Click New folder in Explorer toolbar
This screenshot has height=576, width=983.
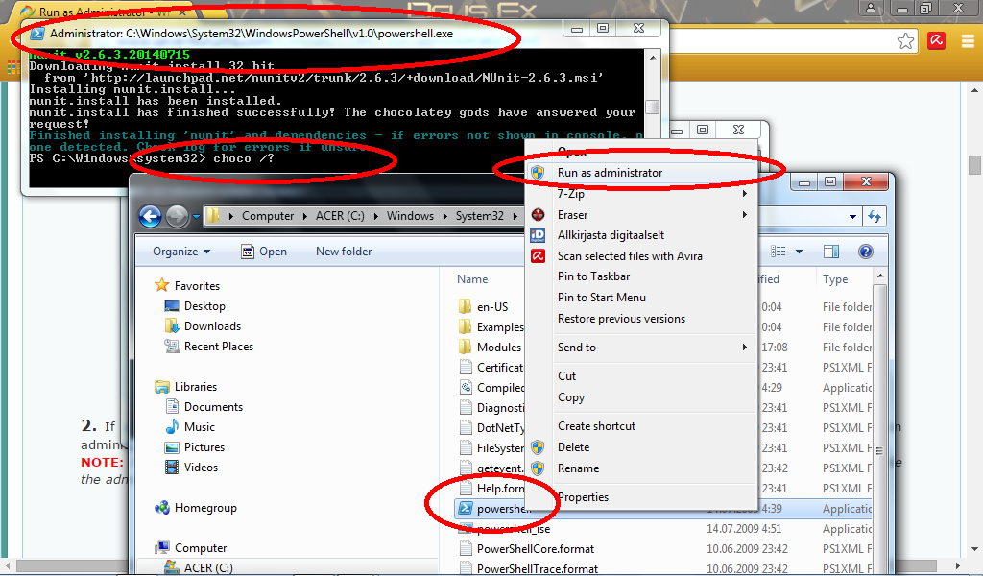click(x=344, y=252)
